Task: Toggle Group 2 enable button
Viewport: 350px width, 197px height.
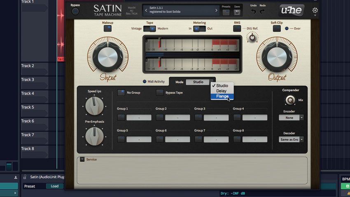Action: [x=160, y=117]
